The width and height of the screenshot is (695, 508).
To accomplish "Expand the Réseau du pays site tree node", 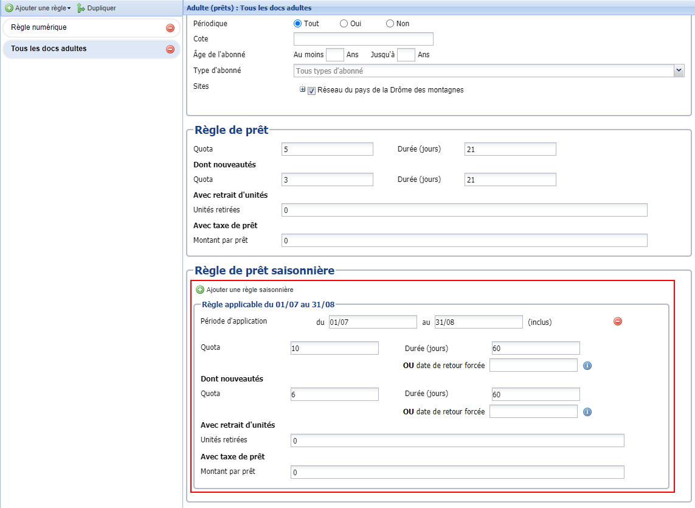I will tap(303, 89).
